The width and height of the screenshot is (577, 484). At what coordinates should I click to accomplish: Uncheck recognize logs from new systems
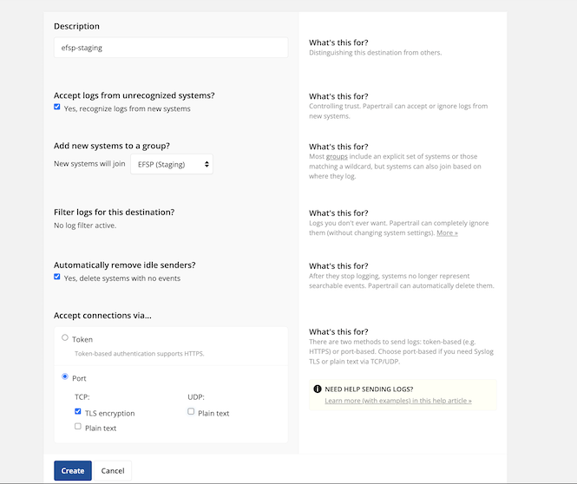57,107
